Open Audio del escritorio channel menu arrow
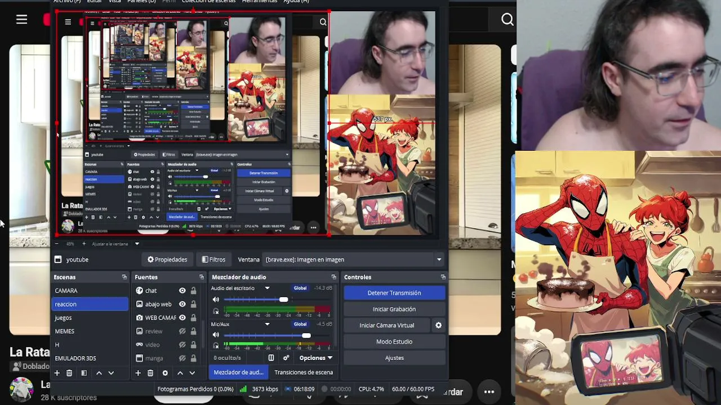Screen dimensions: 721x405 267,289
